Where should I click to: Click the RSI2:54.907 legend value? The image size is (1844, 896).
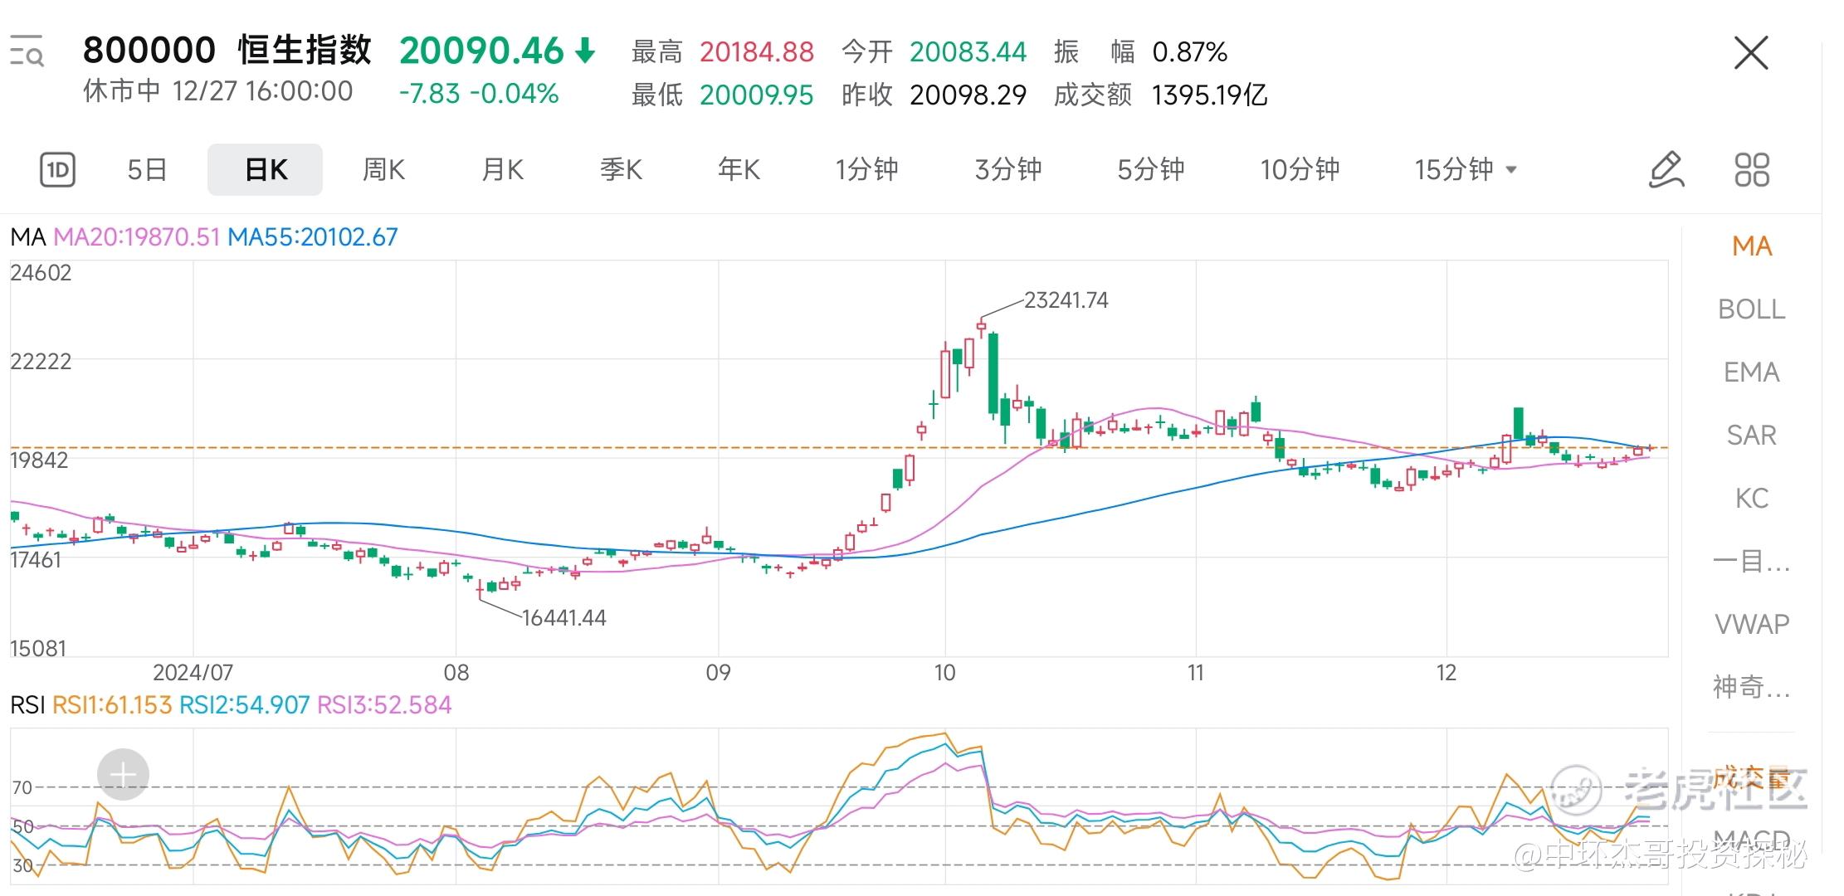pos(245,705)
